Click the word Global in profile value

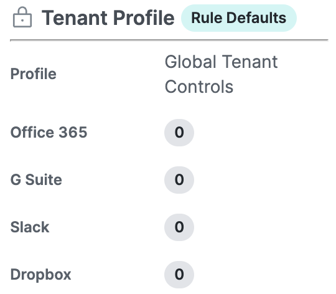point(190,62)
